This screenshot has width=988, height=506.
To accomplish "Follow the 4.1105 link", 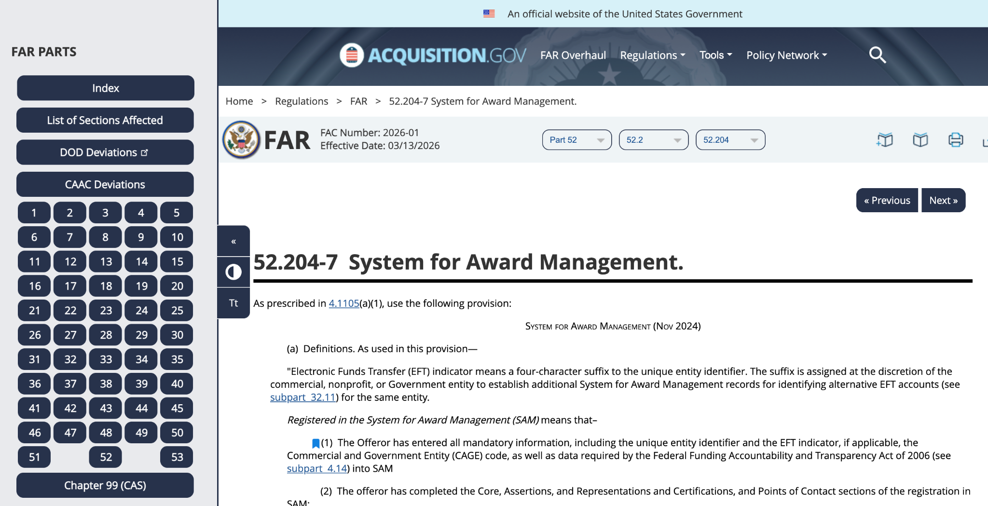I will [344, 303].
